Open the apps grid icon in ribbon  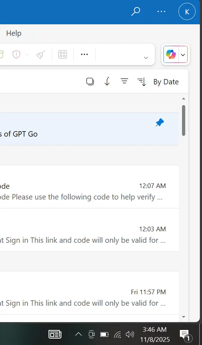[x=62, y=54]
